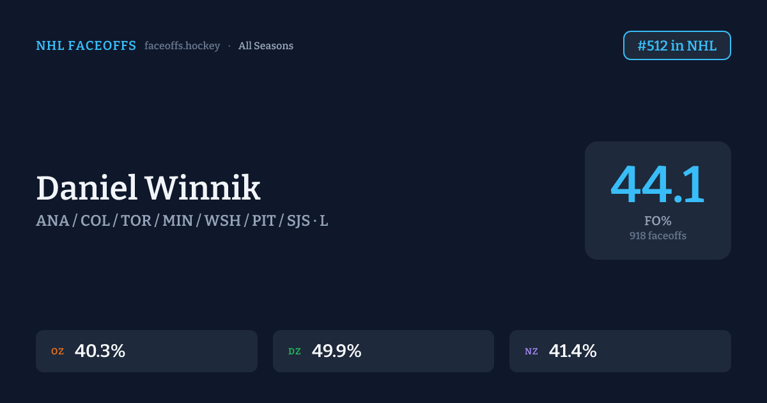
Task: Click the purple NZ zone label
Action: click(531, 351)
